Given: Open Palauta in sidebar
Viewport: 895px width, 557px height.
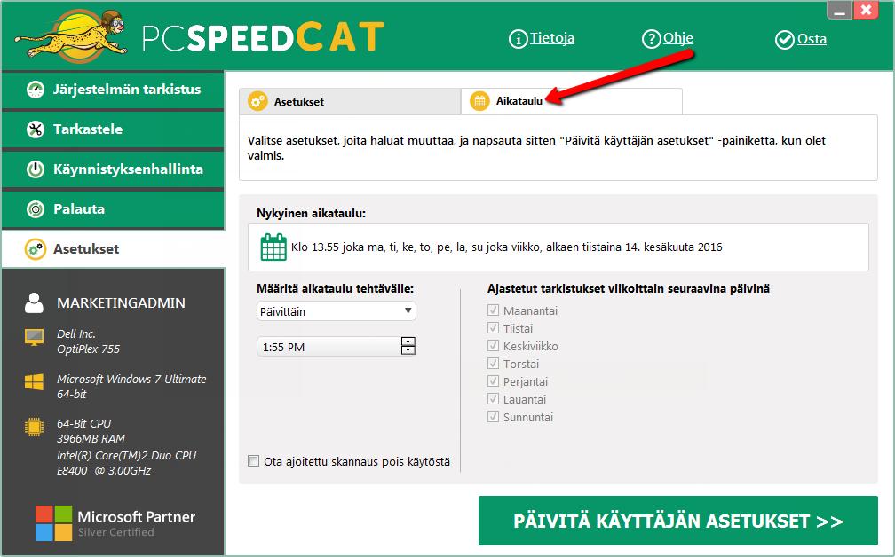Looking at the screenshot, I should [x=113, y=209].
